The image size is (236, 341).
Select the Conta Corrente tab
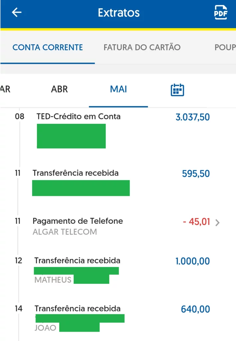point(47,47)
